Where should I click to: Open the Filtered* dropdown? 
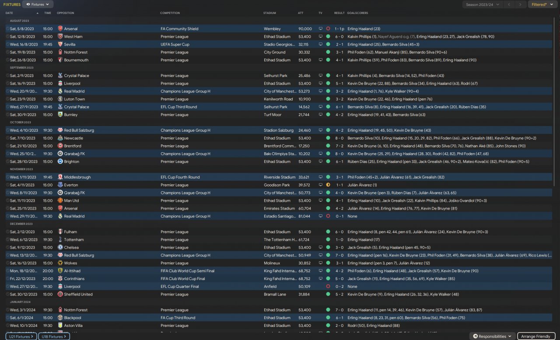[x=542, y=4]
